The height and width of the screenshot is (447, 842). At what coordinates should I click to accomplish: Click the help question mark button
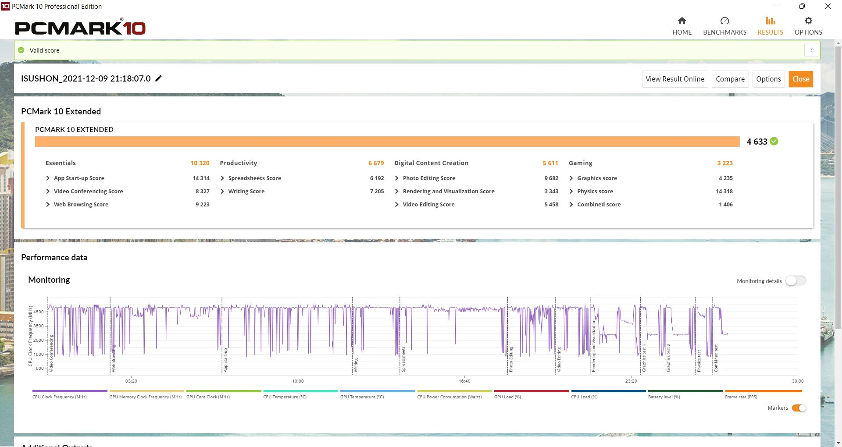coord(811,50)
